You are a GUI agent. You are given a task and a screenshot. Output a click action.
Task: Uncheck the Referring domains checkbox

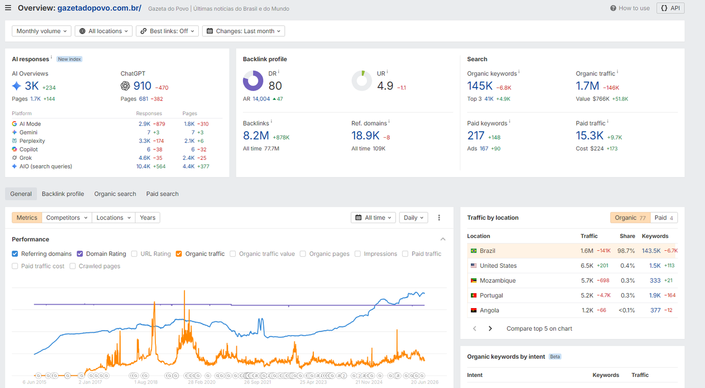(15, 254)
